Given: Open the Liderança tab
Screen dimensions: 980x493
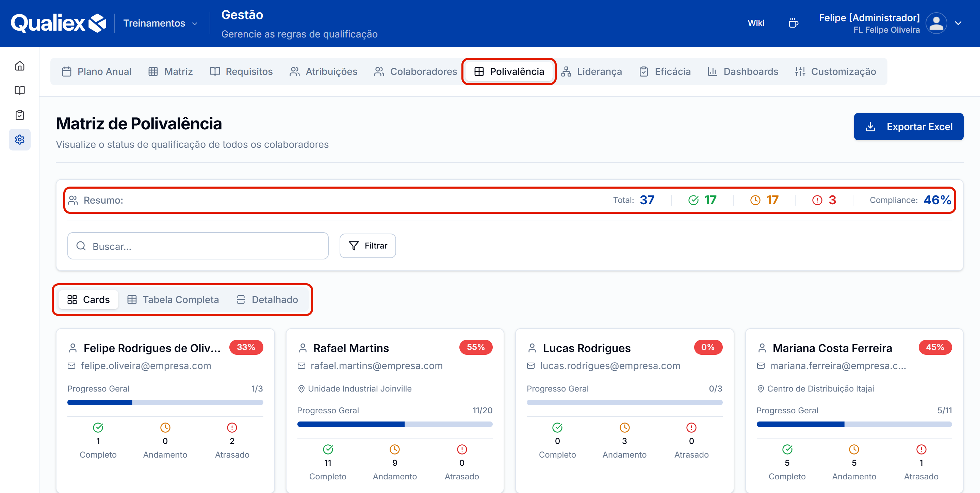Looking at the screenshot, I should [x=592, y=71].
